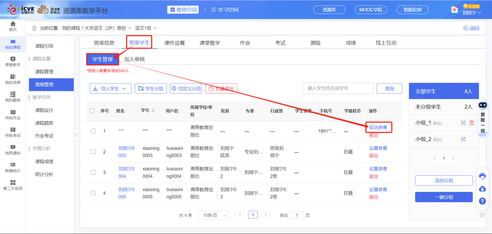Select the checkbox for student 刘肖宁0003
Screen dimensions: 492x234
[93, 152]
